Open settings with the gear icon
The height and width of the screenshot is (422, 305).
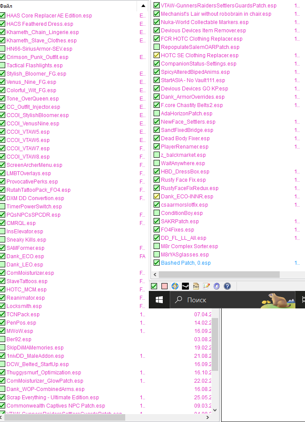click(216, 286)
